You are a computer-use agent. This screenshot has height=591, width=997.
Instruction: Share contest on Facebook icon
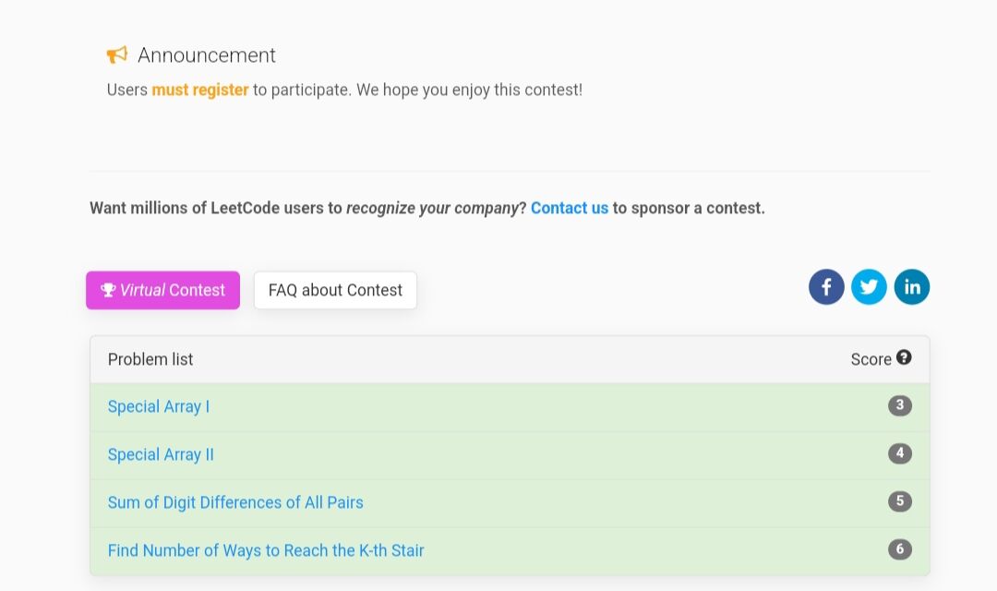[826, 287]
